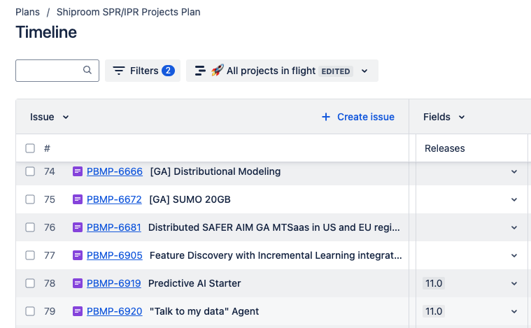
Task: Click purple epic icon for PBMP-6666
Action: [x=78, y=171]
